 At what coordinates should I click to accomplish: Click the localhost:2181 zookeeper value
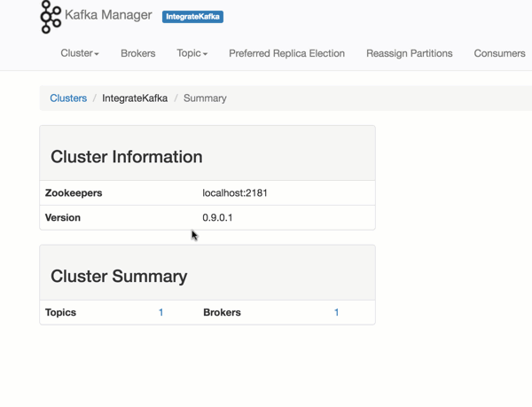point(235,193)
